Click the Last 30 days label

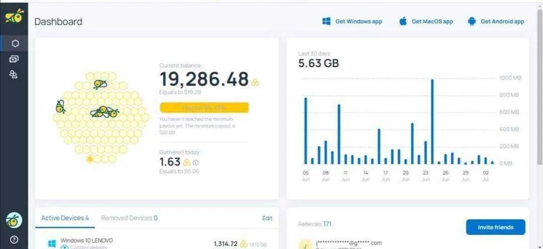(314, 54)
